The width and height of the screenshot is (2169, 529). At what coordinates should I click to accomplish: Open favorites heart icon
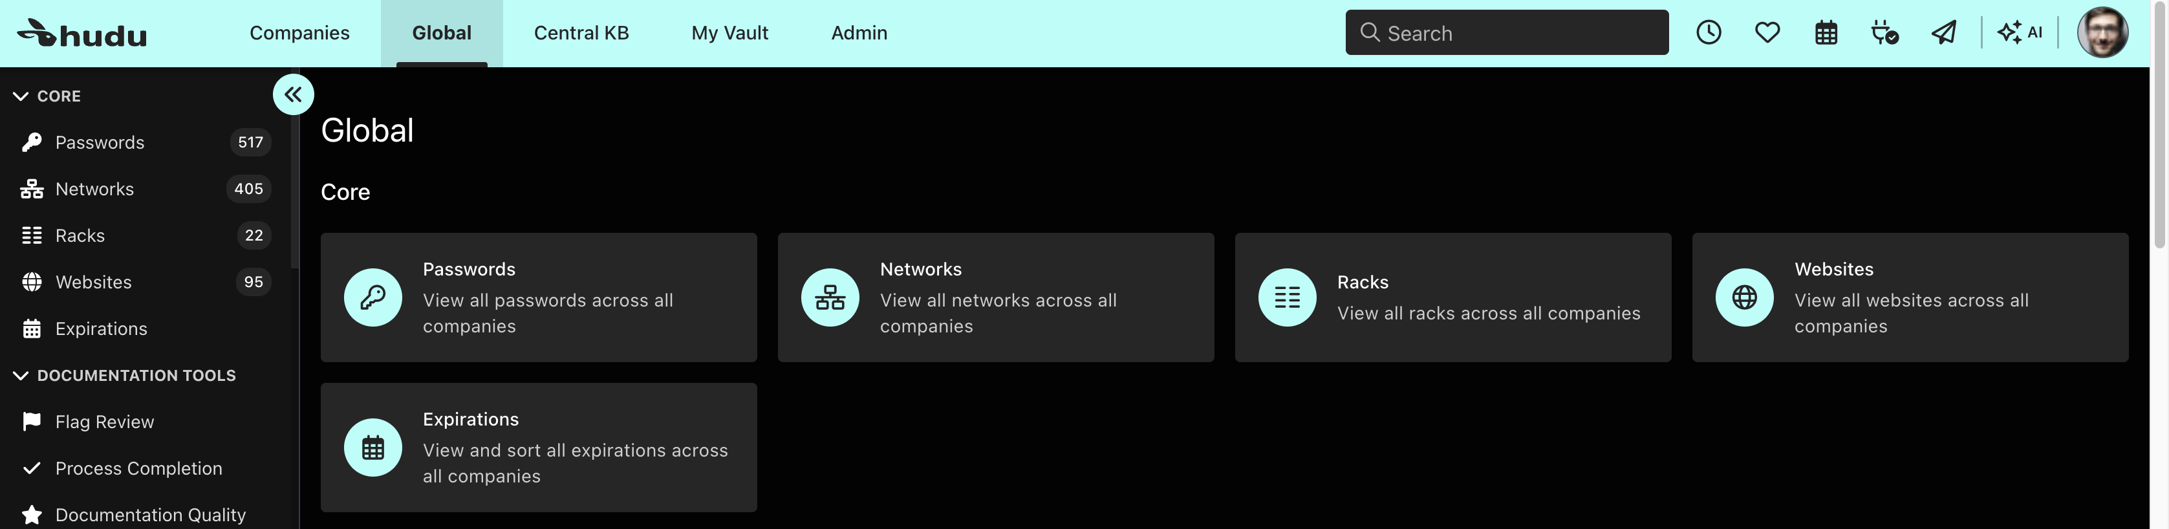pyautogui.click(x=1767, y=33)
